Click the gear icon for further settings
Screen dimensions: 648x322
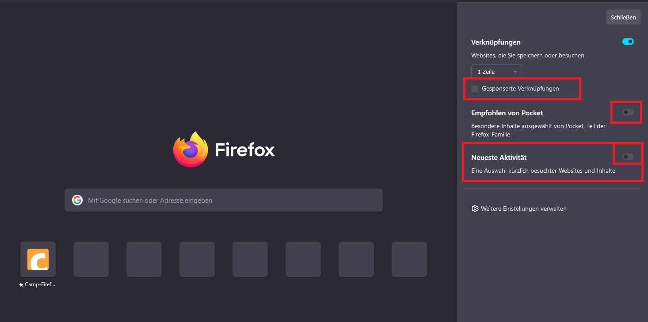pos(475,208)
